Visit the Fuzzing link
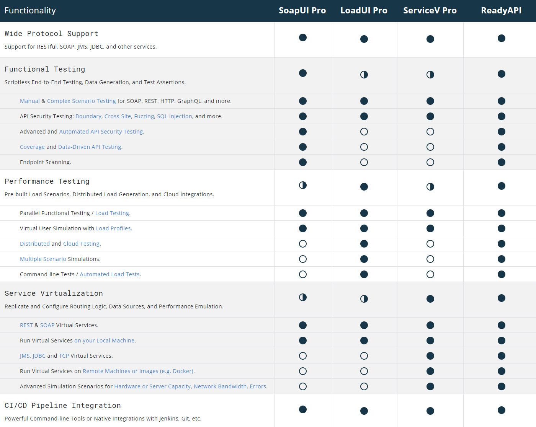536x427 pixels. coord(144,116)
